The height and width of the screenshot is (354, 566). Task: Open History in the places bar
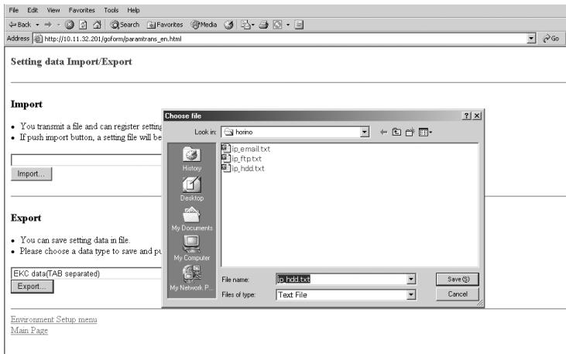(x=192, y=159)
